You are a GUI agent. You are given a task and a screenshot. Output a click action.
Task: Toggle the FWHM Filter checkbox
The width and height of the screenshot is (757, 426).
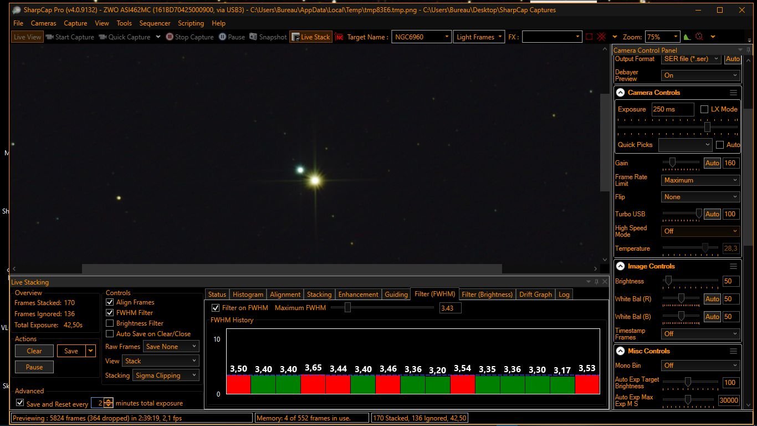point(110,313)
